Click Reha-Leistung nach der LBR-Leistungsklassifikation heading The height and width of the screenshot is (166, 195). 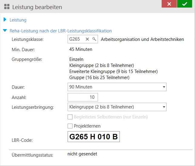pos(61,31)
